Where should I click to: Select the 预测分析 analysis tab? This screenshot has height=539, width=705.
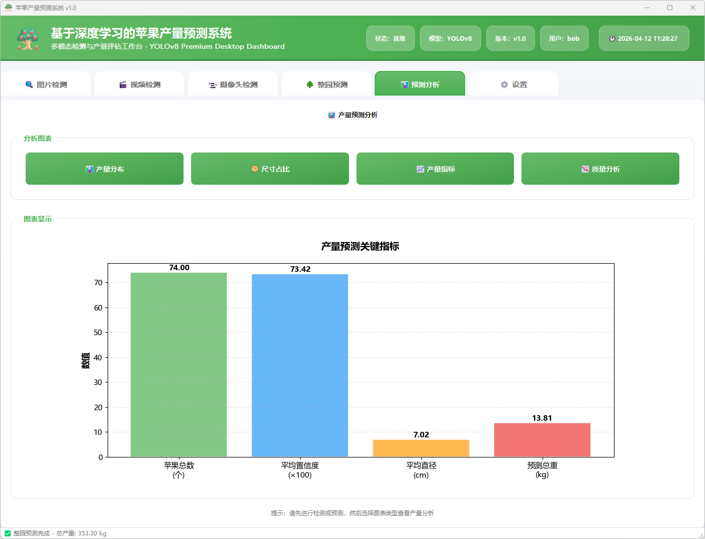(420, 85)
